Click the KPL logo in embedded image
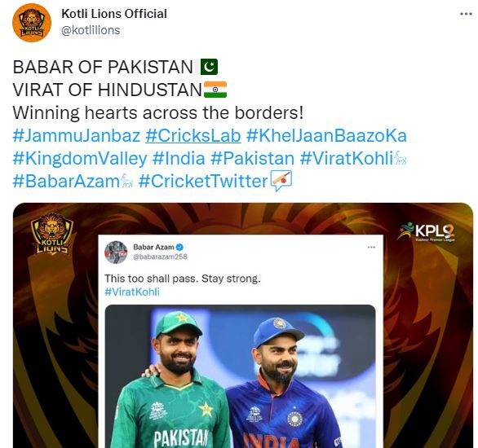 click(x=427, y=231)
